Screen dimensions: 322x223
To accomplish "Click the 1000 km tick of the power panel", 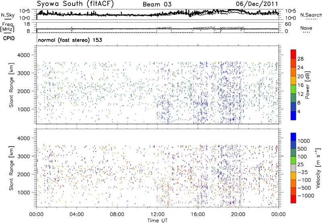I will 23,109.
